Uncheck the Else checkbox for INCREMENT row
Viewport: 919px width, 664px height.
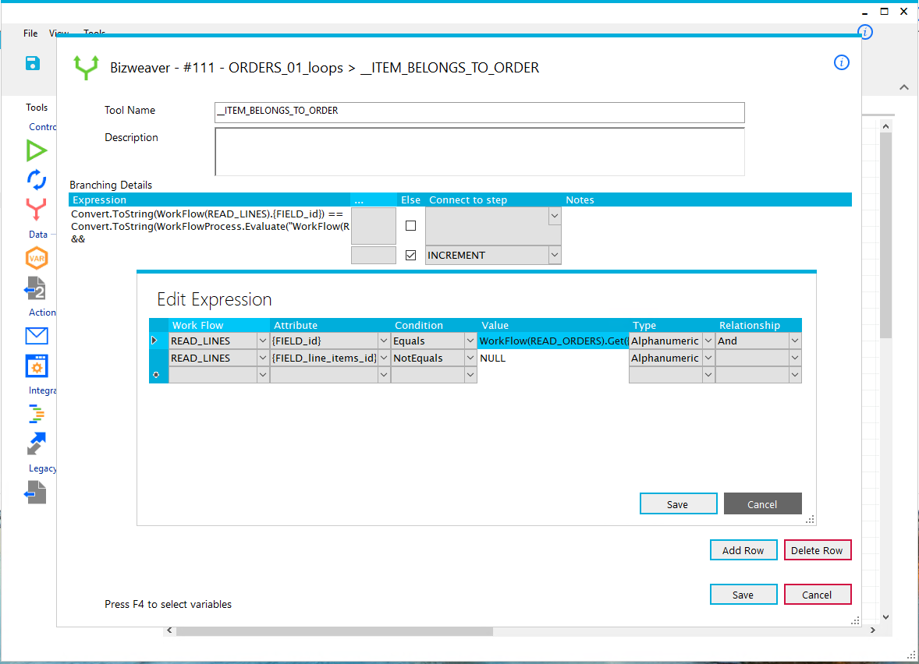(x=411, y=256)
